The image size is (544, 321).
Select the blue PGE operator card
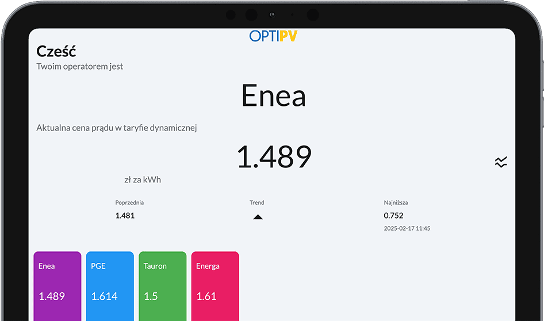110,286
